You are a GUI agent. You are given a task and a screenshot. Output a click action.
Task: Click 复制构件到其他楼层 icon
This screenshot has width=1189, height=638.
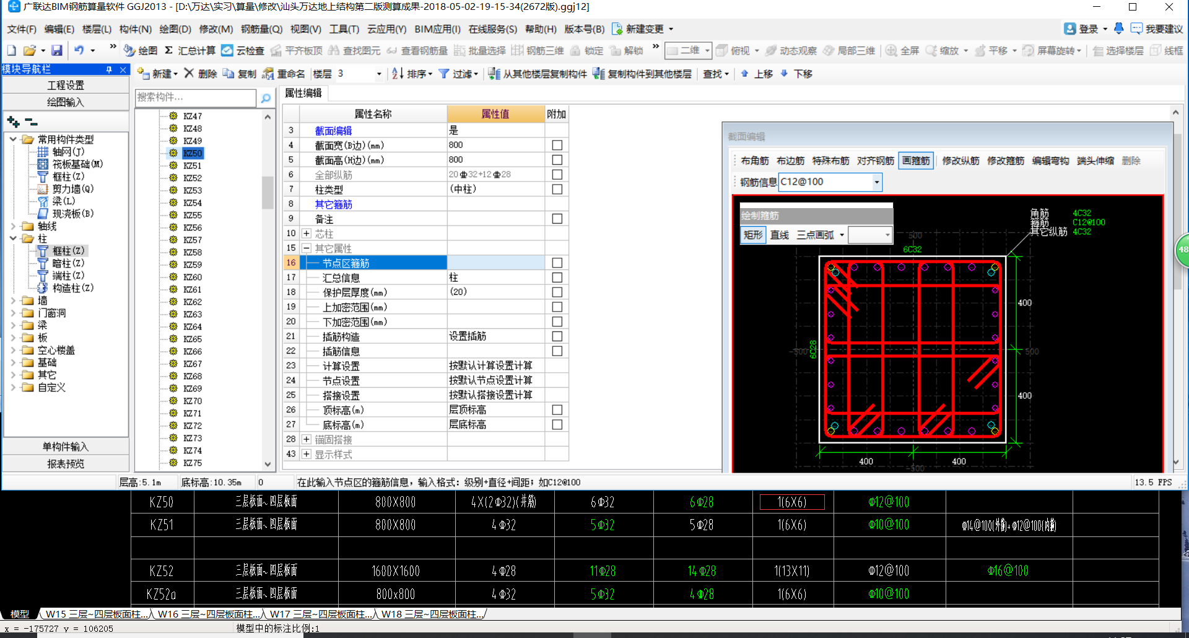(598, 74)
